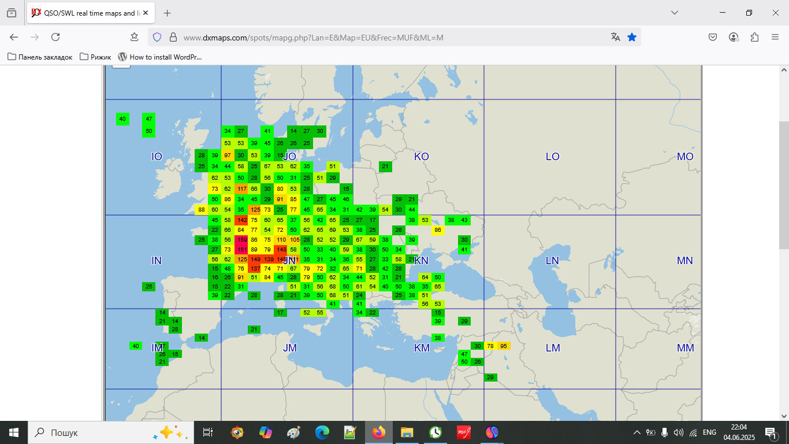Click the Пошук taskbar search box

111,432
